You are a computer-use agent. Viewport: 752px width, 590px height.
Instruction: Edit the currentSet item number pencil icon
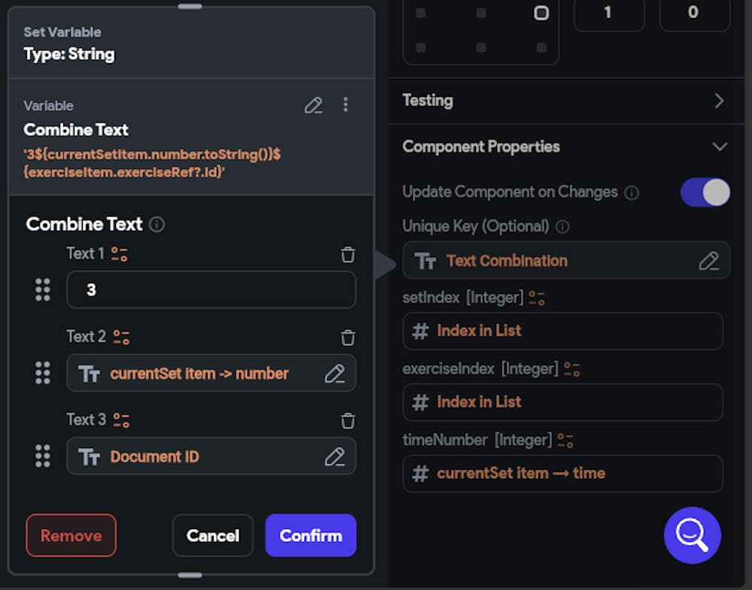tap(334, 374)
